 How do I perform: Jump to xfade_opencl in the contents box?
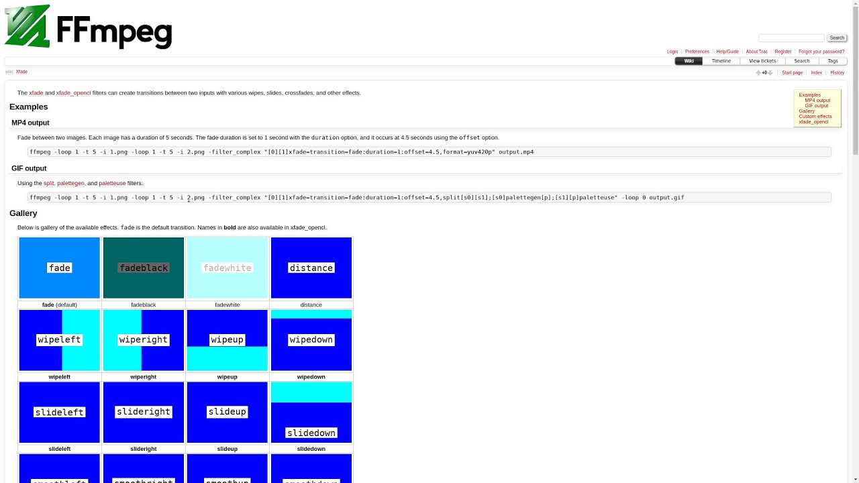coord(813,122)
